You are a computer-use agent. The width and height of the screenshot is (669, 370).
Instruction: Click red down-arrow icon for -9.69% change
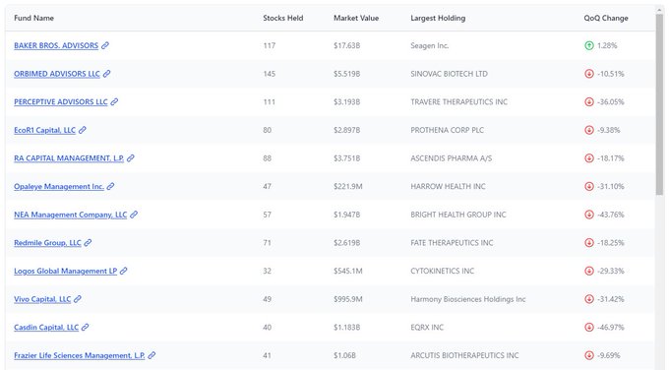588,355
